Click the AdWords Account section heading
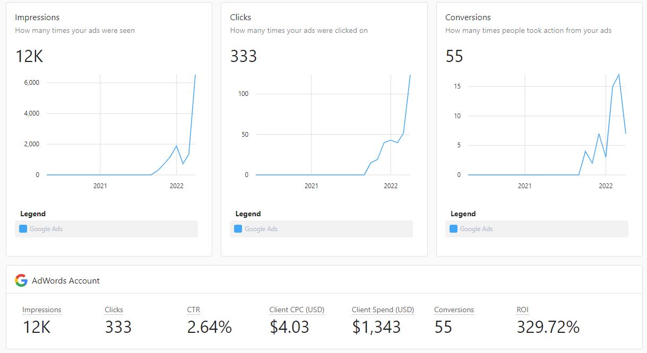Viewport: 647px width, 353px height. point(66,280)
